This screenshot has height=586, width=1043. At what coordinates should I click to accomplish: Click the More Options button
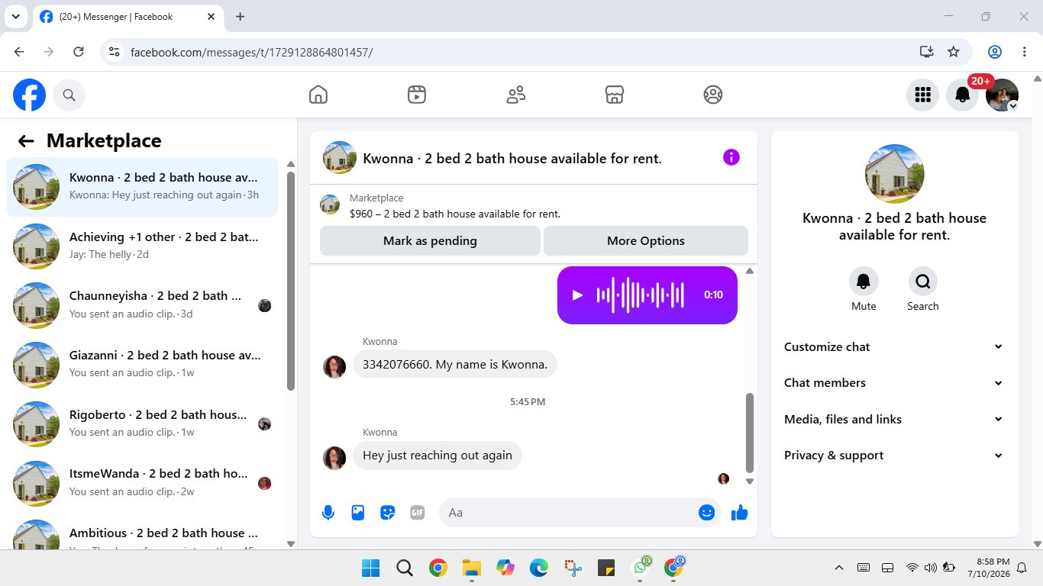click(646, 241)
